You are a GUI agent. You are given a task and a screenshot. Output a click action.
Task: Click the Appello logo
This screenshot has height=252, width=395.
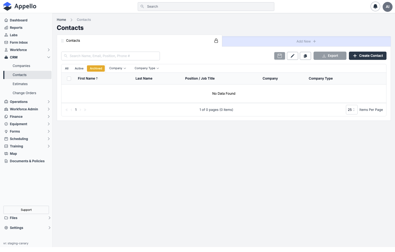(20, 6)
